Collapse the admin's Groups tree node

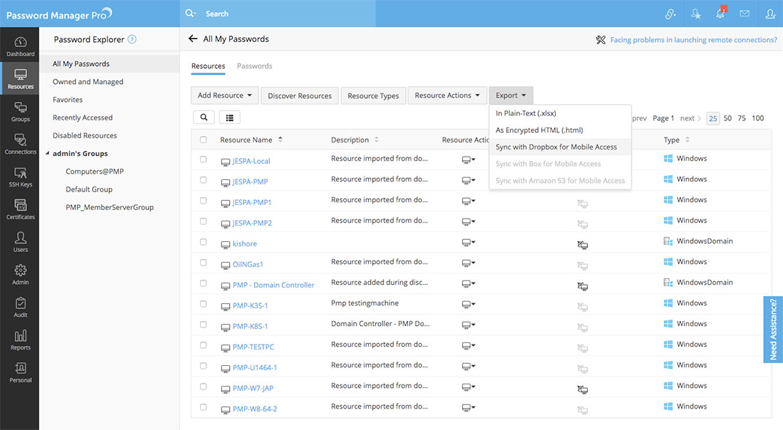[47, 154]
